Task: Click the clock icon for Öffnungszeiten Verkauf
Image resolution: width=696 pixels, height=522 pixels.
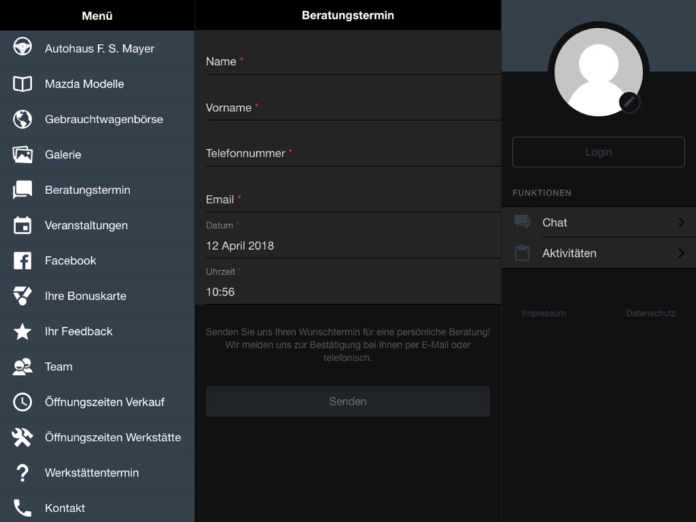Action: click(23, 402)
